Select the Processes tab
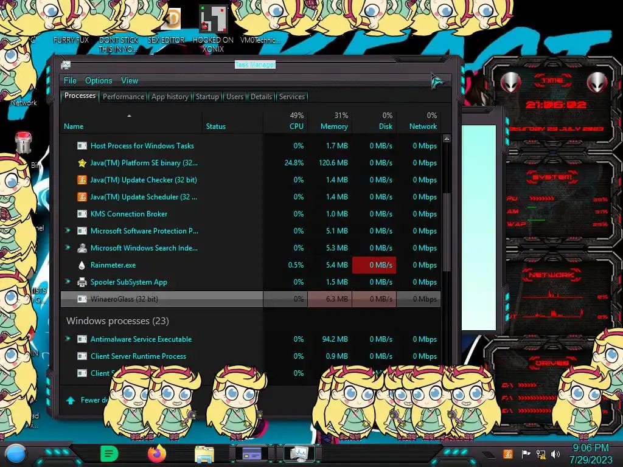623x467 pixels. click(80, 95)
